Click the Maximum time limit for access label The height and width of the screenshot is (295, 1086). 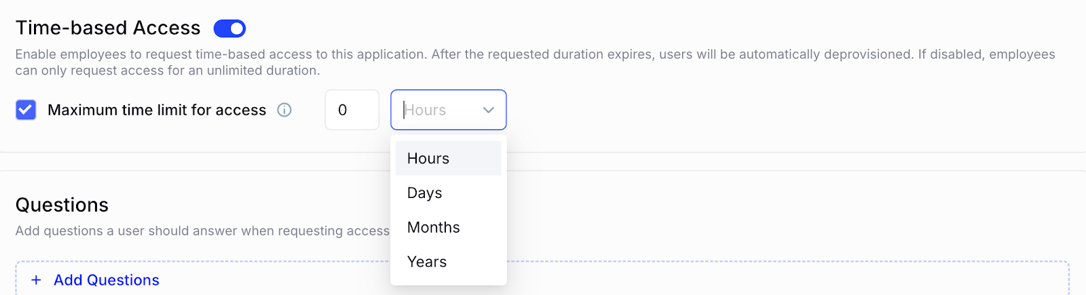pos(157,110)
